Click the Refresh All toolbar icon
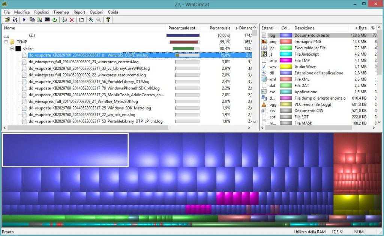This screenshot has width=384, height=236. 15,20
